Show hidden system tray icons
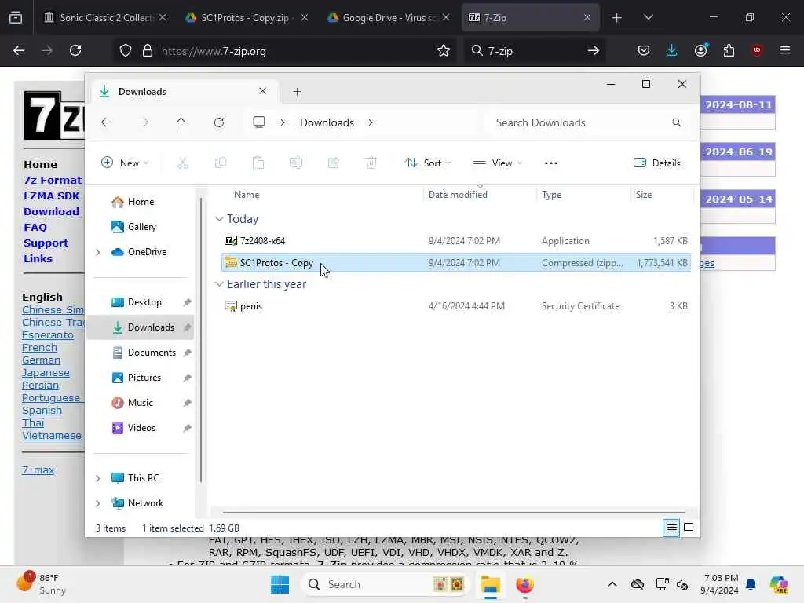The height and width of the screenshot is (603, 804). pos(612,584)
